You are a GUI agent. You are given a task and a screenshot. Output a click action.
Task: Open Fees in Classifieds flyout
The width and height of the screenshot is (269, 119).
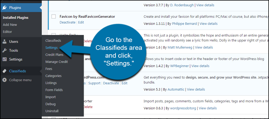[49, 69]
